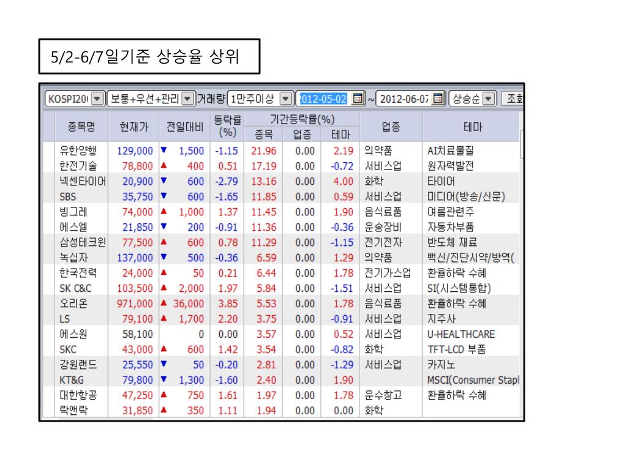Image resolution: width=627 pixels, height=470 pixels.
Task: Select the 2012-05-02 start date field
Action: [x=323, y=99]
